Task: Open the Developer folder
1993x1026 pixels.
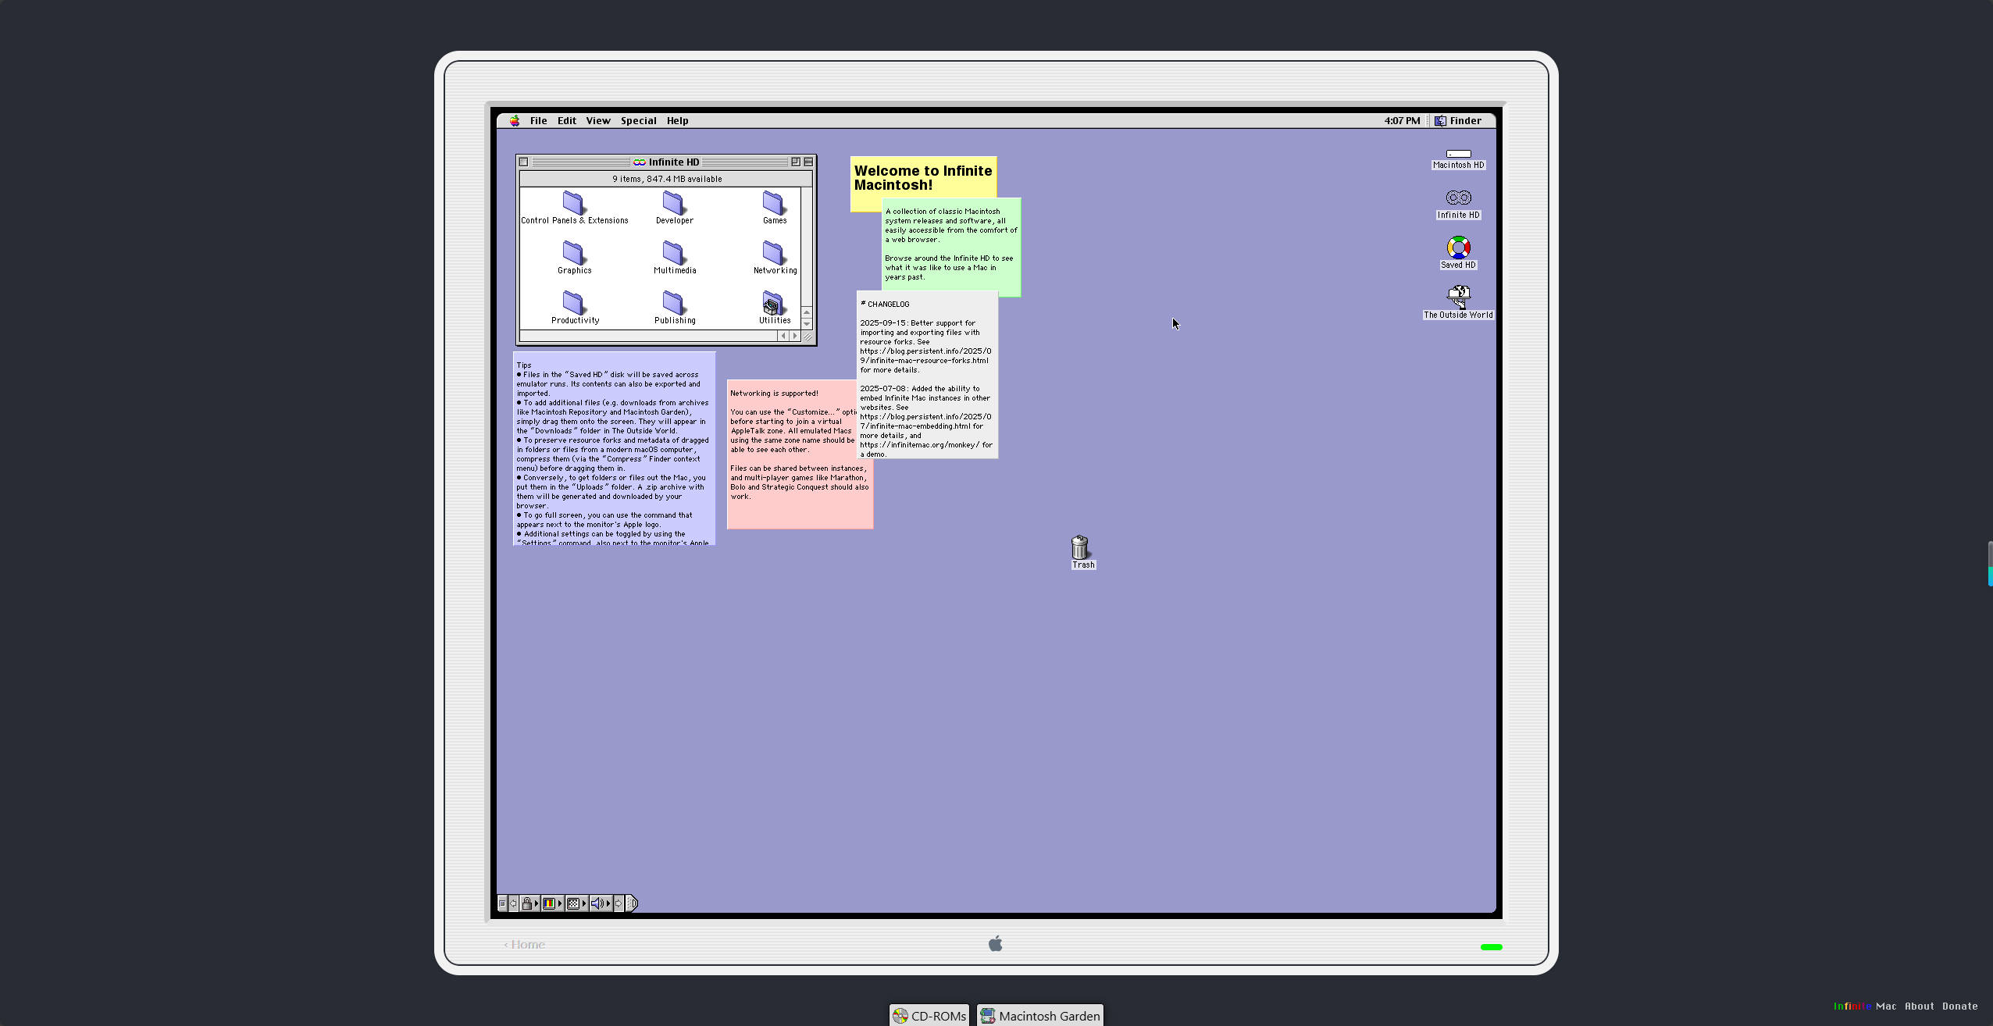Action: pyautogui.click(x=673, y=204)
